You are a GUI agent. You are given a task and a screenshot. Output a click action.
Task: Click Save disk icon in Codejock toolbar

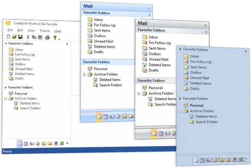click(20, 37)
